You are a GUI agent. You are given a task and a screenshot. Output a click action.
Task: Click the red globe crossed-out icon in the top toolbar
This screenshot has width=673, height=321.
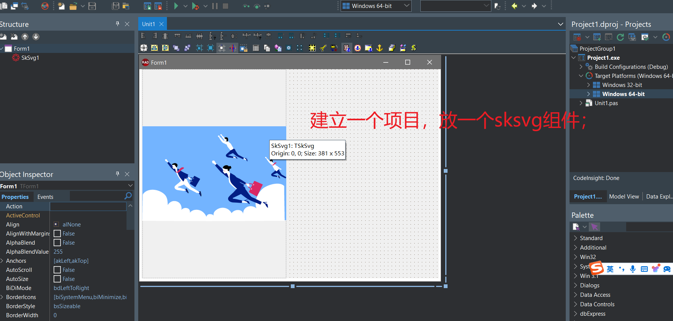(x=45, y=6)
